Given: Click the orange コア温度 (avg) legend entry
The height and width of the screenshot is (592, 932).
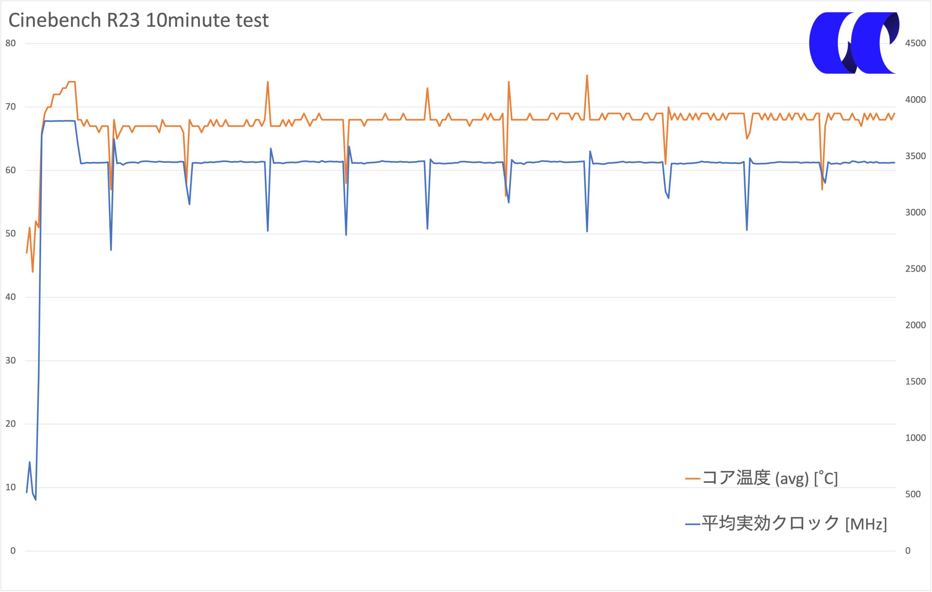Looking at the screenshot, I should (762, 478).
